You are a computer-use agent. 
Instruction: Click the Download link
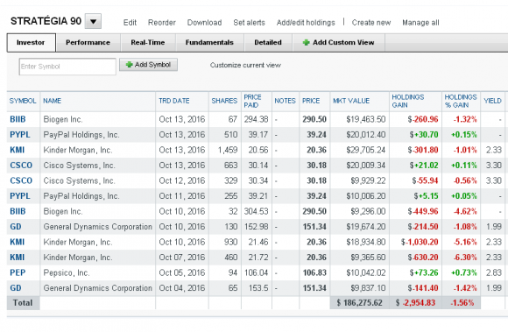204,23
